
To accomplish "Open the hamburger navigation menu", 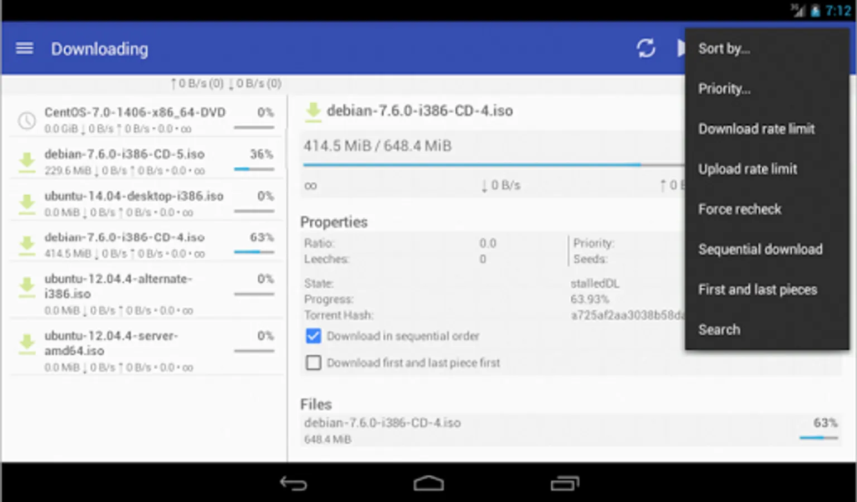I will (x=25, y=49).
